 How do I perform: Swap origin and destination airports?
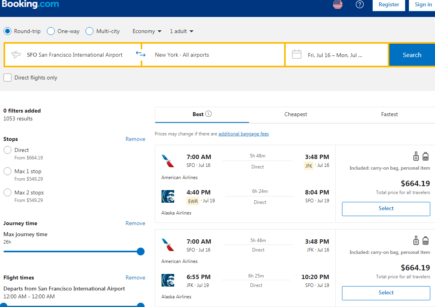point(141,54)
